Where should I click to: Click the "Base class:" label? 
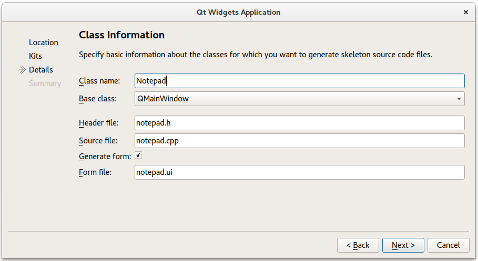click(98, 99)
